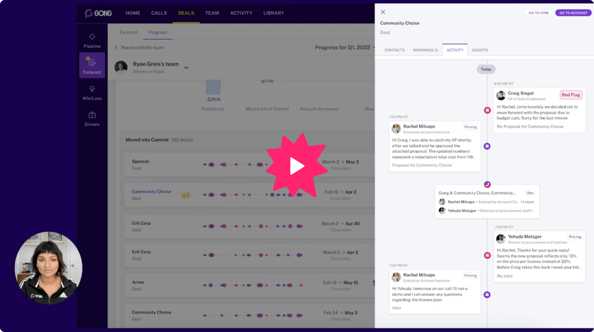The image size is (594, 332).
Task: Click the email marker beside Rachel's Intro message
Action: pyautogui.click(x=487, y=295)
